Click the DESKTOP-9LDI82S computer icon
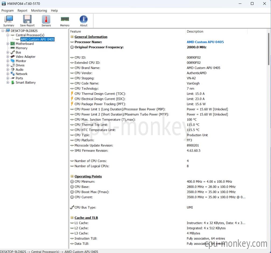 click(8, 31)
